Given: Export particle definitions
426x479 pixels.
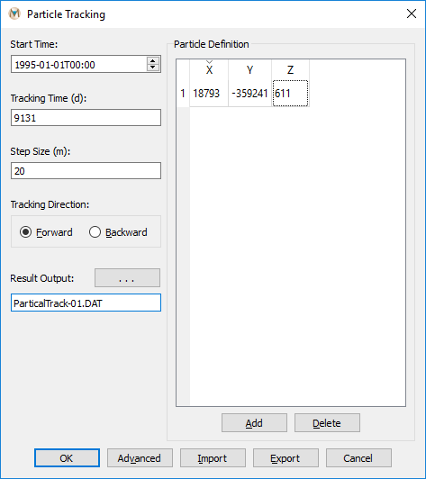Looking at the screenshot, I should pyautogui.click(x=286, y=458).
